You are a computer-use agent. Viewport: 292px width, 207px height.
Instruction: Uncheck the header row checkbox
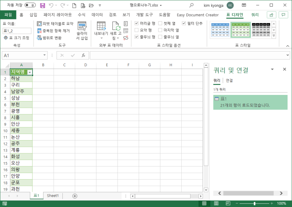[137, 23]
